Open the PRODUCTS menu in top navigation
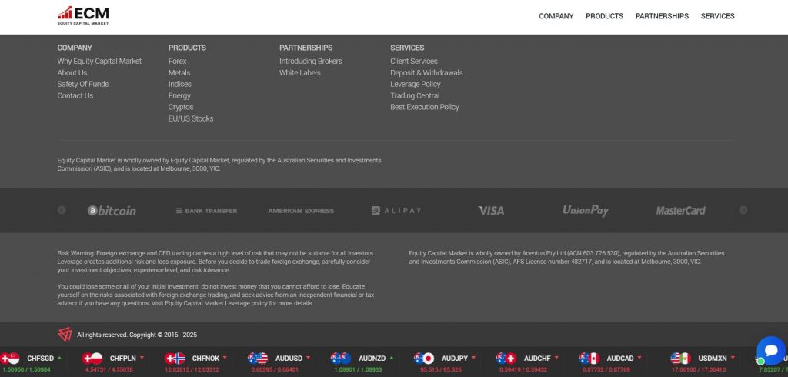Viewport: 788px width, 377px height. tap(604, 16)
